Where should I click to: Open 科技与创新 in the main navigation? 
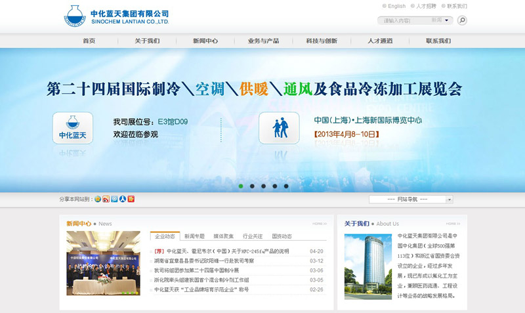coord(322,41)
